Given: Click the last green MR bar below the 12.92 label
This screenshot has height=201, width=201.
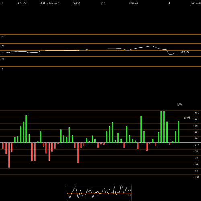Looking at the screenshot, I should tap(178, 132).
